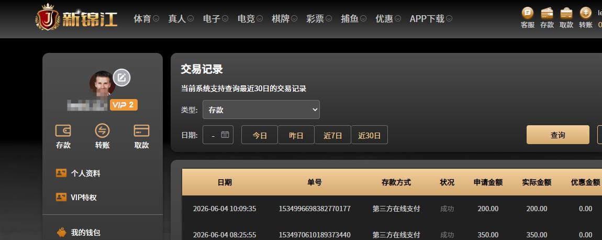Expand the 彩票 menu
Viewport: 602px width, 240px height.
(319, 18)
